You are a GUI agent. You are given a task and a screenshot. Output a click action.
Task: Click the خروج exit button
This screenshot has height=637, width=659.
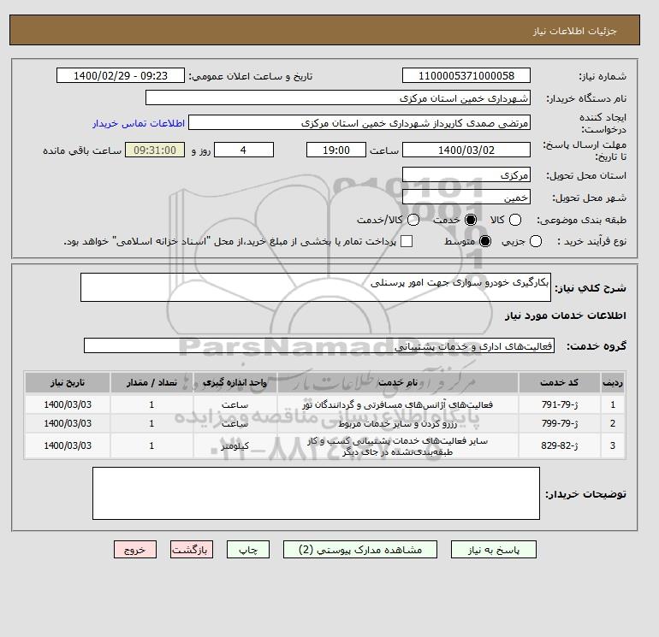[135, 550]
